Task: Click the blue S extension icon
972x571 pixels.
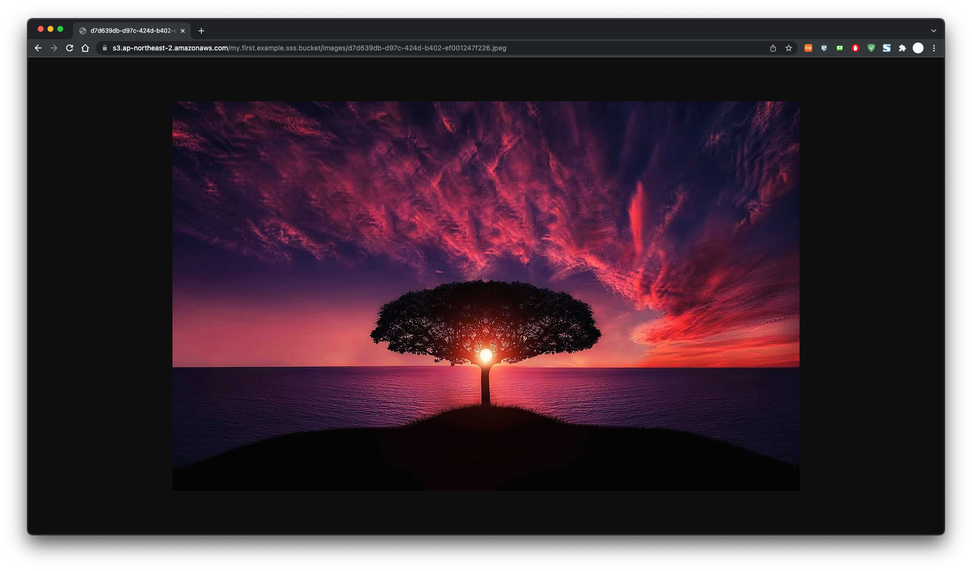Action: coord(887,48)
